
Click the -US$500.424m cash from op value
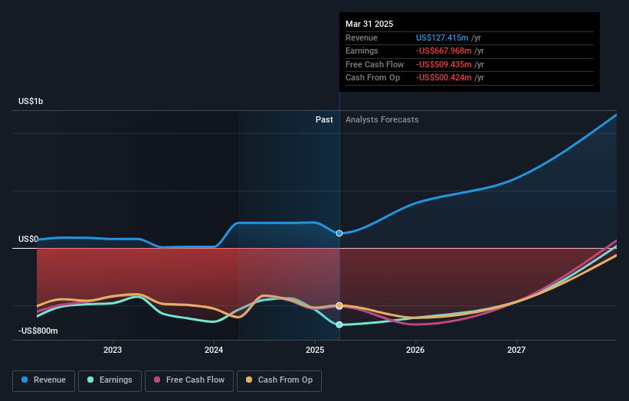coord(444,78)
